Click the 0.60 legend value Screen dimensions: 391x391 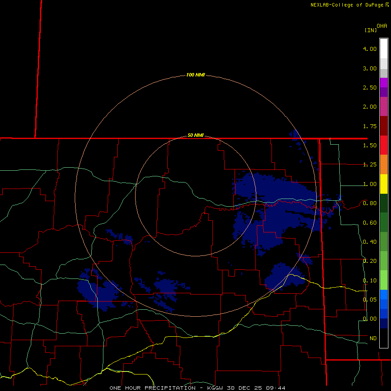click(370, 223)
